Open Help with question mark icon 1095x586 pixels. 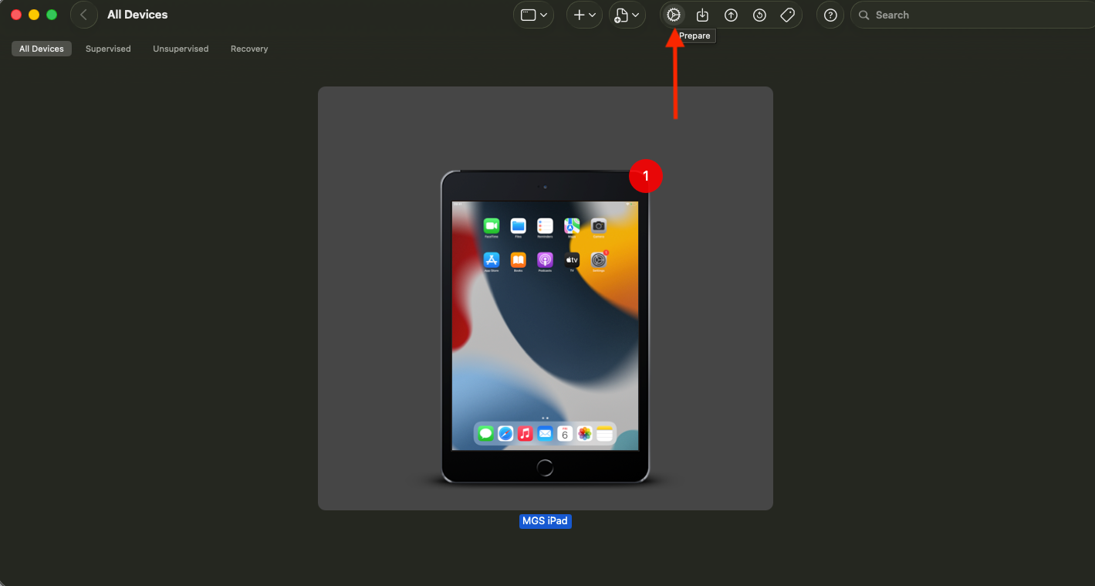(x=830, y=15)
